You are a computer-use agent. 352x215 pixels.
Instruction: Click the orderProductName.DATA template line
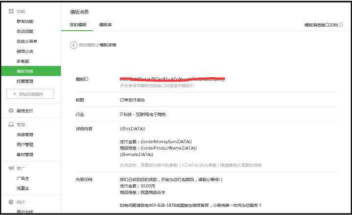click(x=158, y=148)
